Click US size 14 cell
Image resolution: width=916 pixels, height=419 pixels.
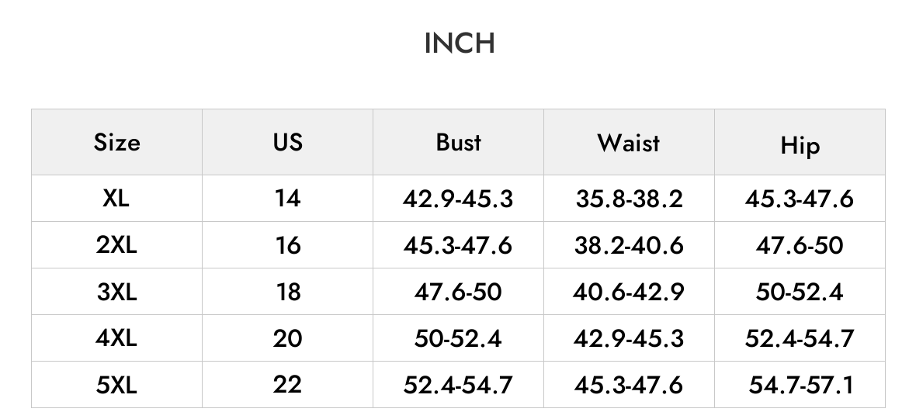click(x=287, y=199)
